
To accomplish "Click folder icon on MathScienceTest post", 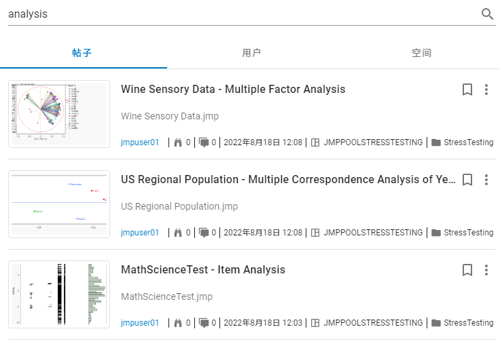I will pos(436,323).
